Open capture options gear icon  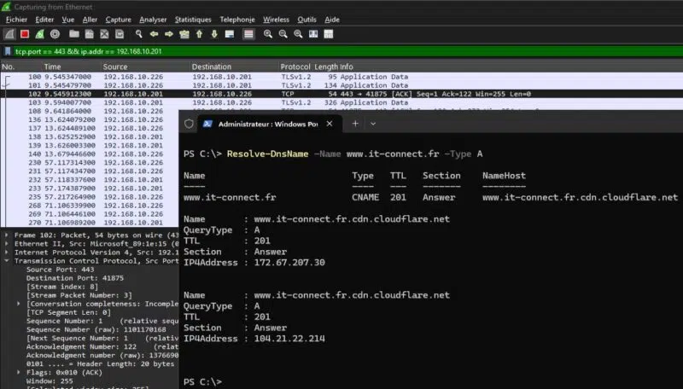(x=55, y=34)
